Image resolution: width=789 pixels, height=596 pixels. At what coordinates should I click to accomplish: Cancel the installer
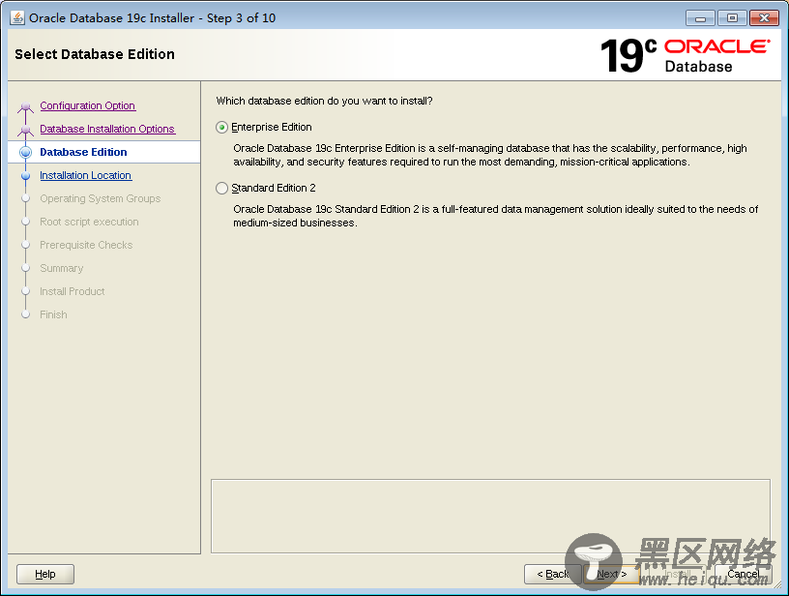744,574
